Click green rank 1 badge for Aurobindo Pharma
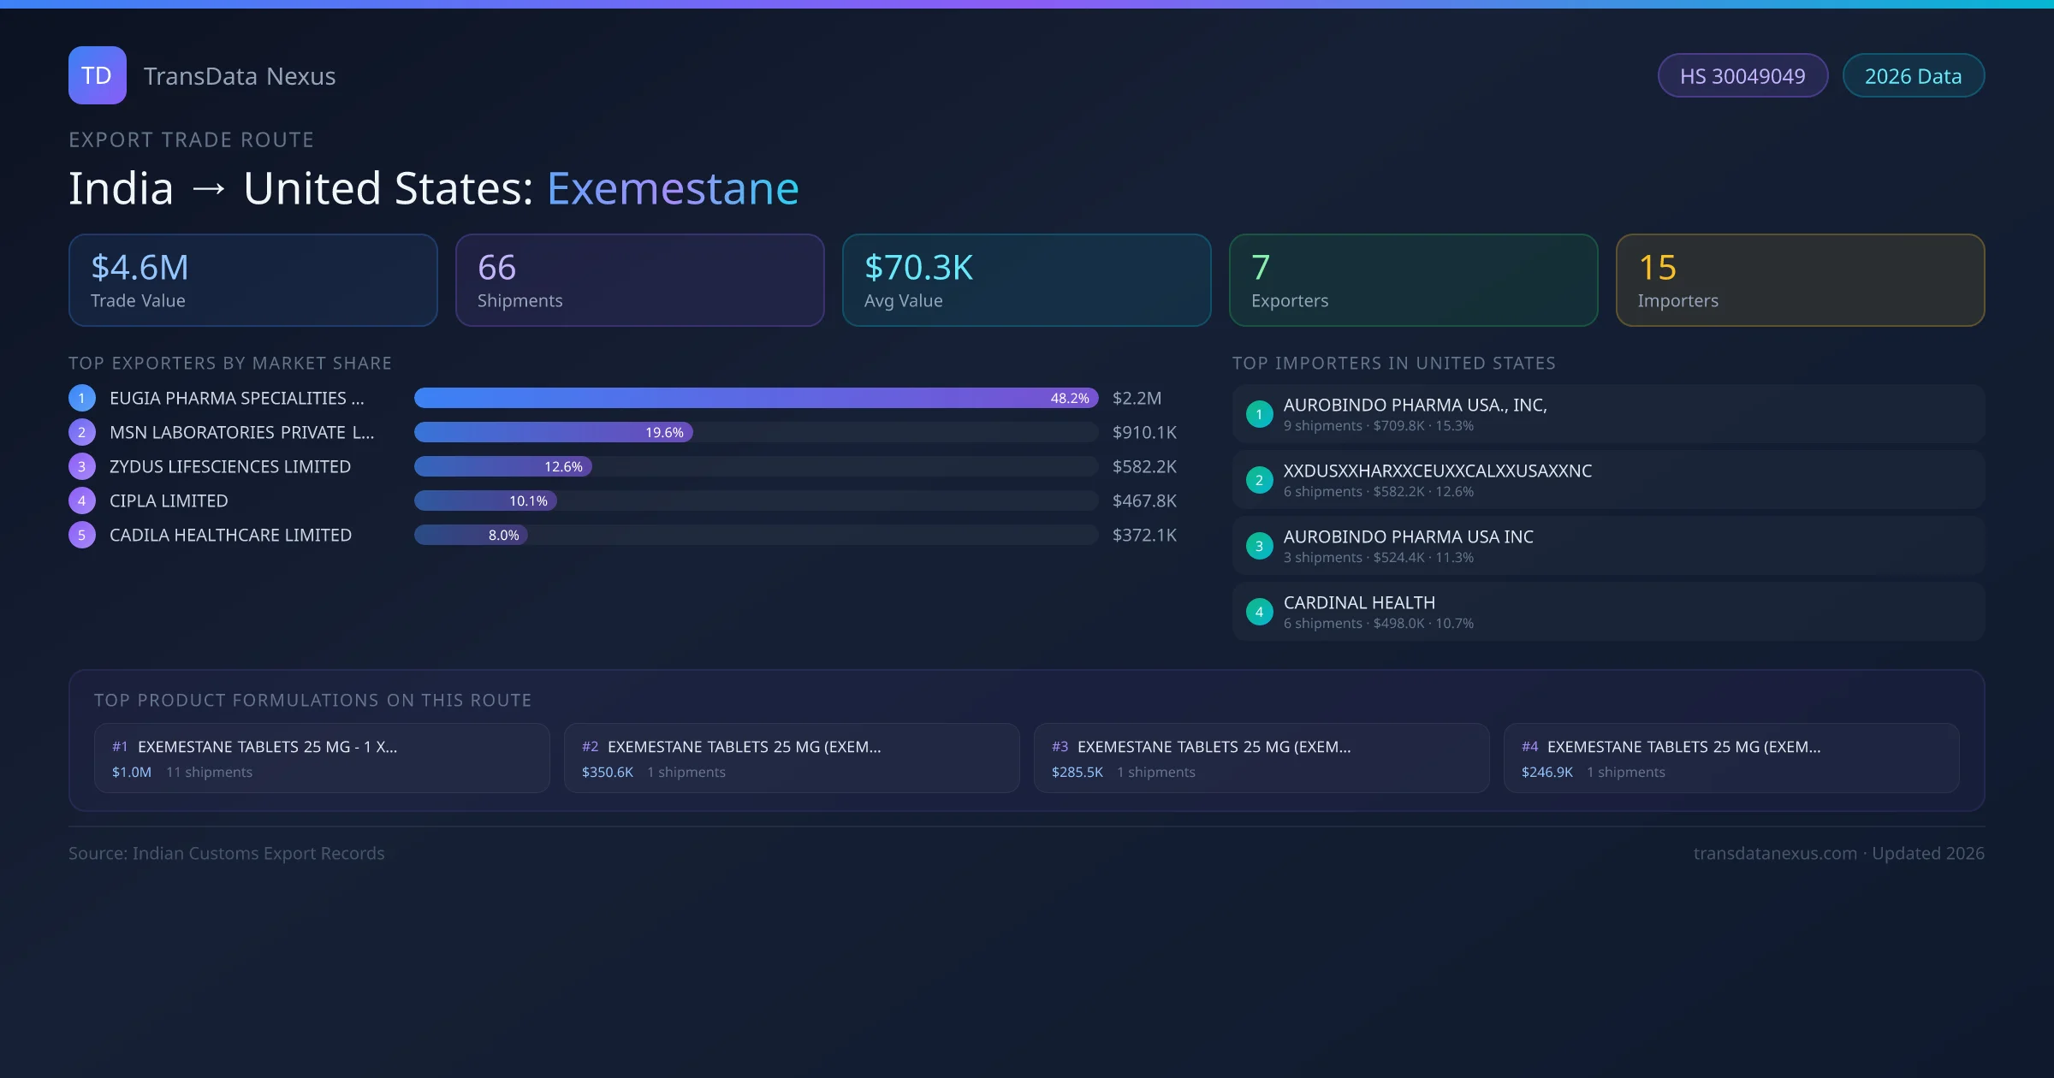Screen dimensions: 2054x1078 [1259, 414]
